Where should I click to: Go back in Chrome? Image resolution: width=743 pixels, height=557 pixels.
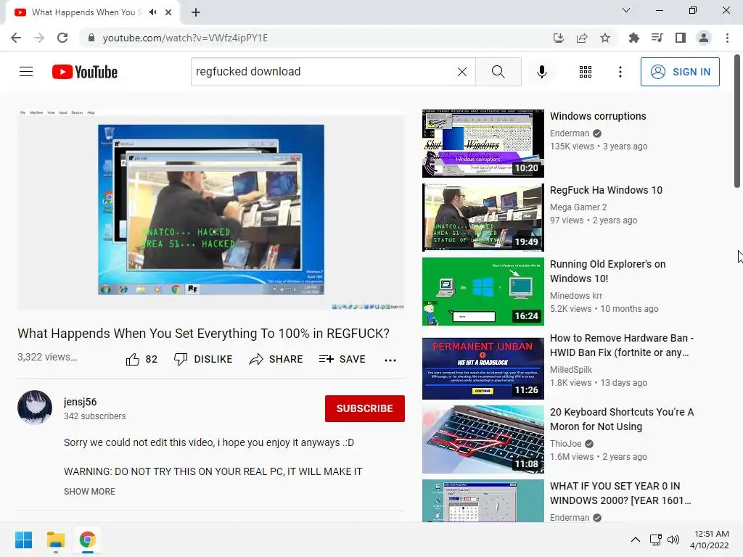click(x=16, y=38)
